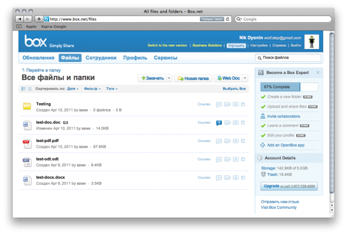Open more-actions dropdown for Testing folder
The width and height of the screenshot is (347, 235).
tap(236, 104)
